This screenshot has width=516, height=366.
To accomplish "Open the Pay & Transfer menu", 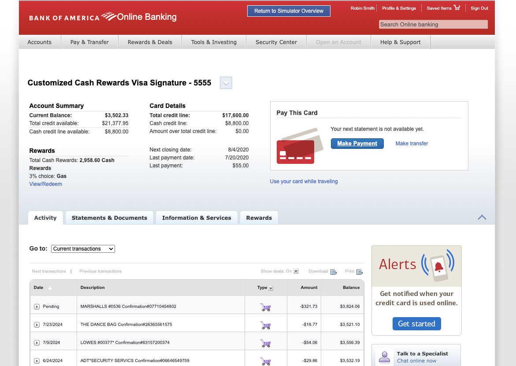I will [x=89, y=42].
